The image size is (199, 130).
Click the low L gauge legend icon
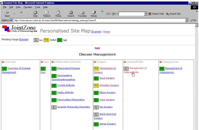point(36,40)
